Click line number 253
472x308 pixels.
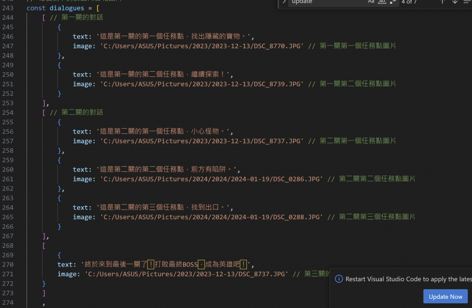pyautogui.click(x=8, y=103)
